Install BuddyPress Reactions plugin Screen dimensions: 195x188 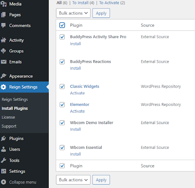pos(75,68)
